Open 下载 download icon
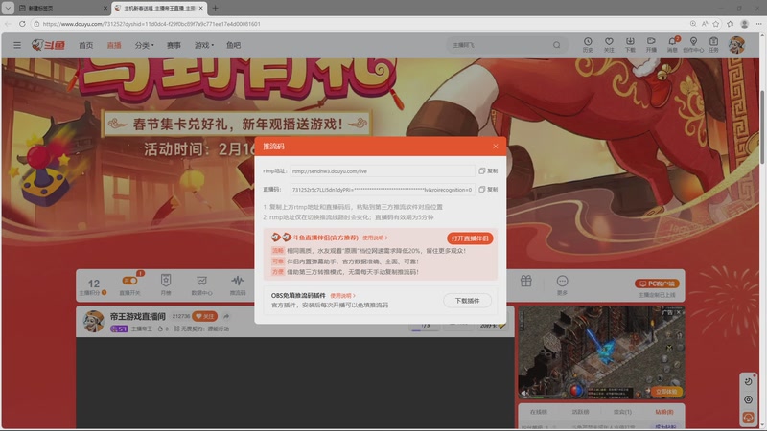767x431 pixels. tap(630, 44)
